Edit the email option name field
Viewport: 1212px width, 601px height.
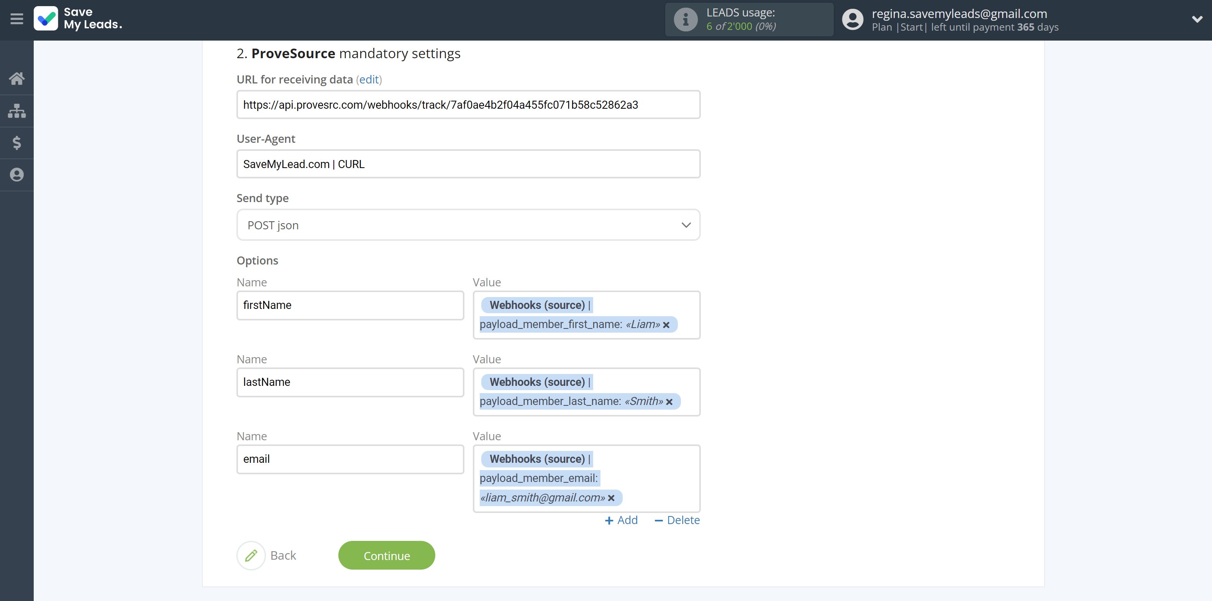click(x=350, y=460)
